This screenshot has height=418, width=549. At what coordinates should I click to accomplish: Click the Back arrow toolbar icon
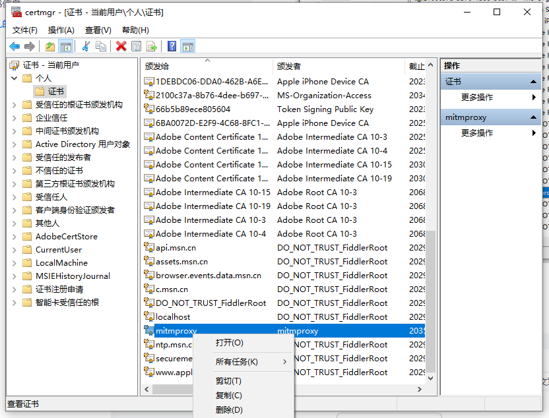(15, 46)
